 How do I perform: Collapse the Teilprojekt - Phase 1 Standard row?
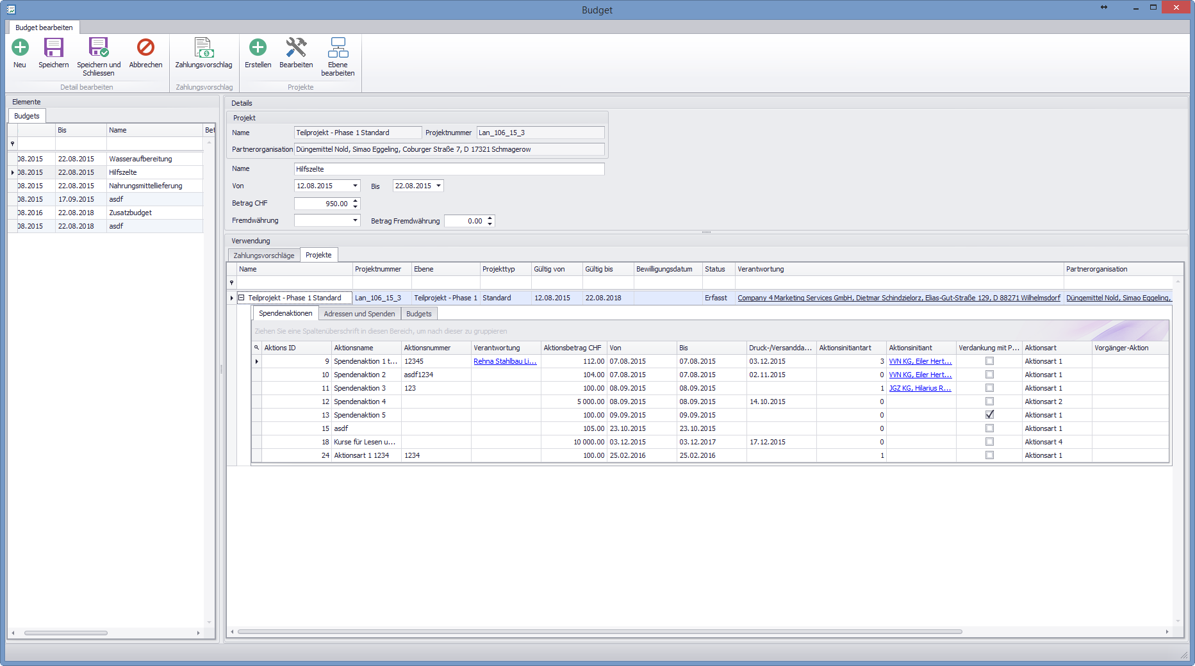[x=242, y=298]
